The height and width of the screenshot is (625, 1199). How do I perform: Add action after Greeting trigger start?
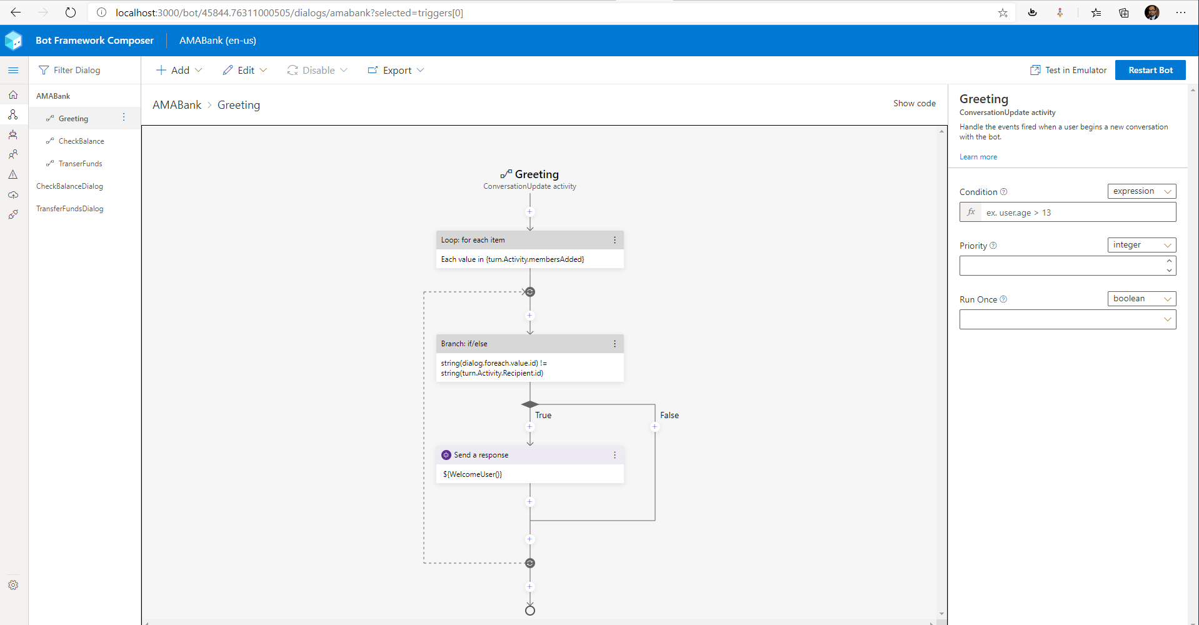click(x=529, y=212)
